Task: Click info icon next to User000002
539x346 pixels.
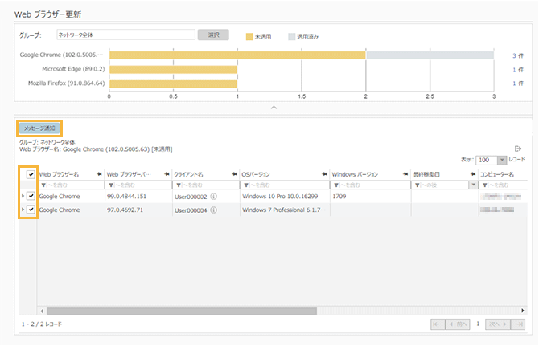Action: pyautogui.click(x=214, y=195)
